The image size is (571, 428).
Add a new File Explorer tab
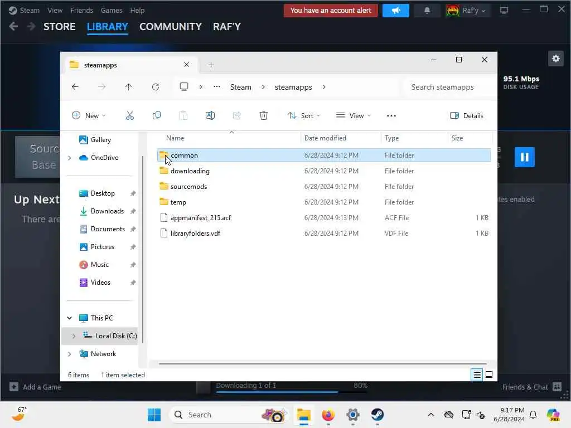click(x=211, y=65)
